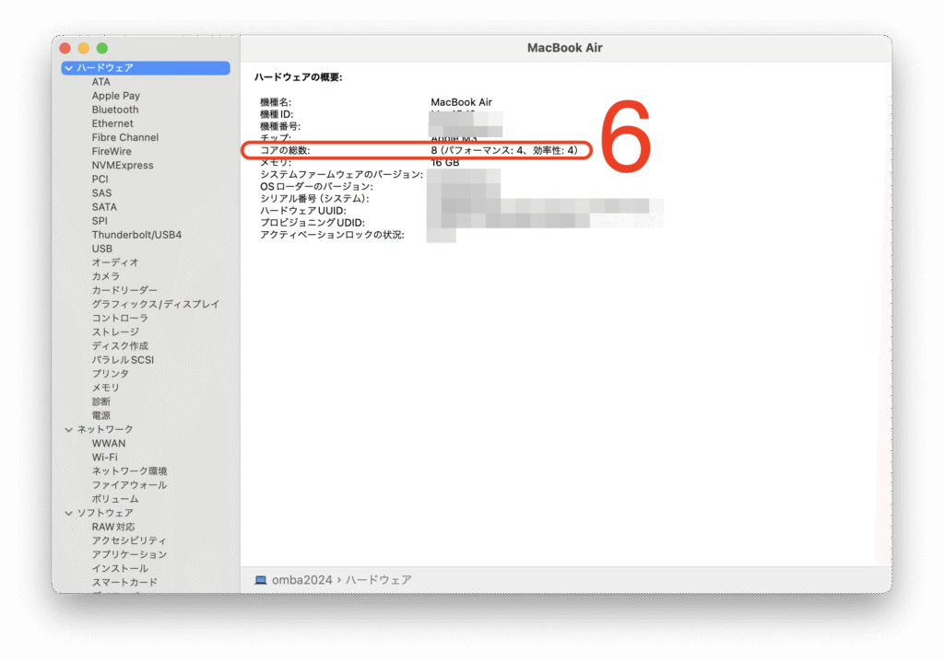The image size is (944, 662).
Task: Close the window with red button
Action: pos(65,48)
